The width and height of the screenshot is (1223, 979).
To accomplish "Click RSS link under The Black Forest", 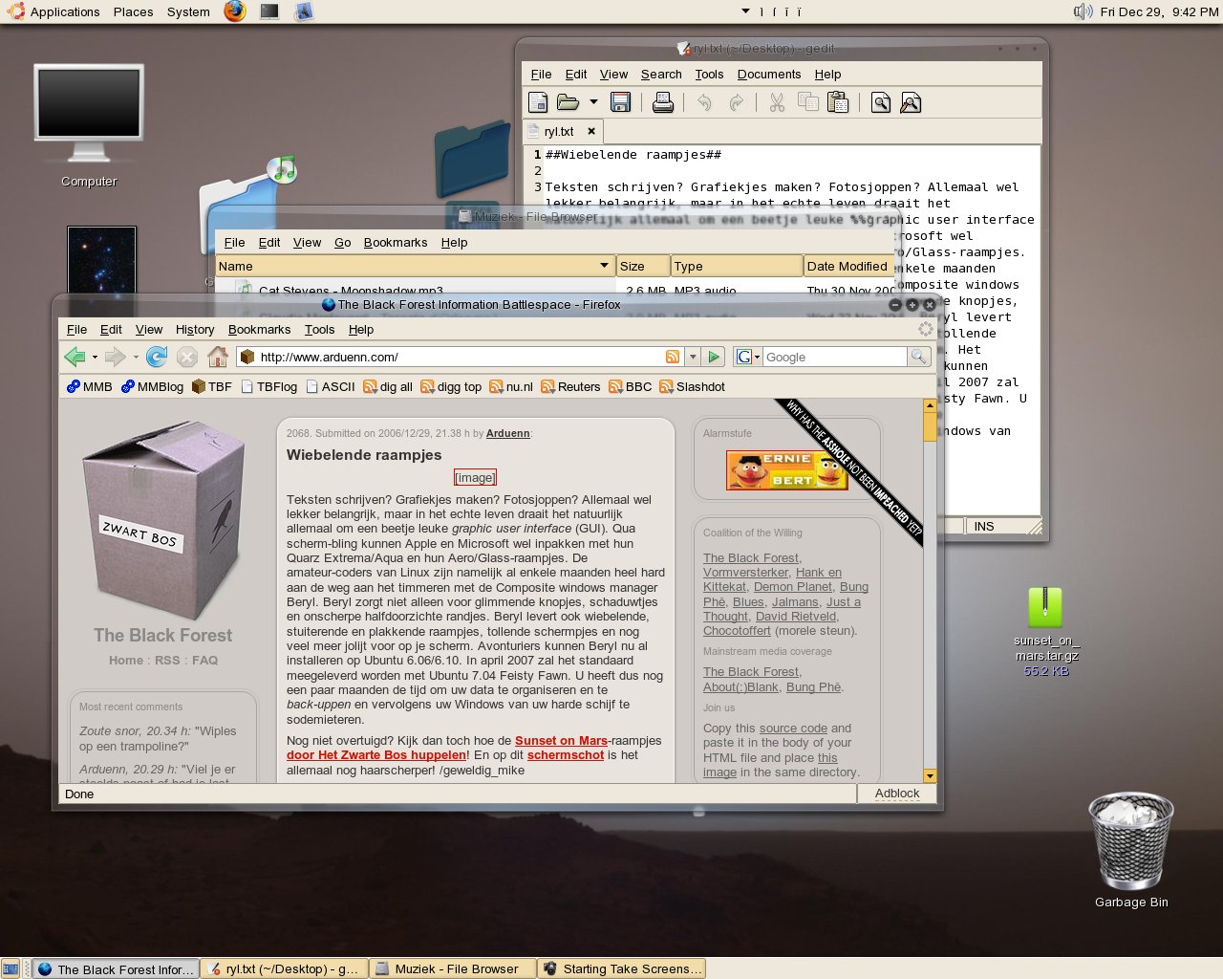I will tap(167, 660).
